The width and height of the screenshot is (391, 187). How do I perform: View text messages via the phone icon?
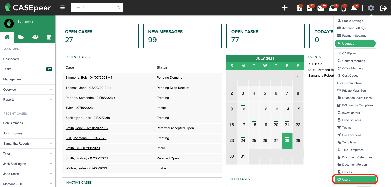[343, 8]
